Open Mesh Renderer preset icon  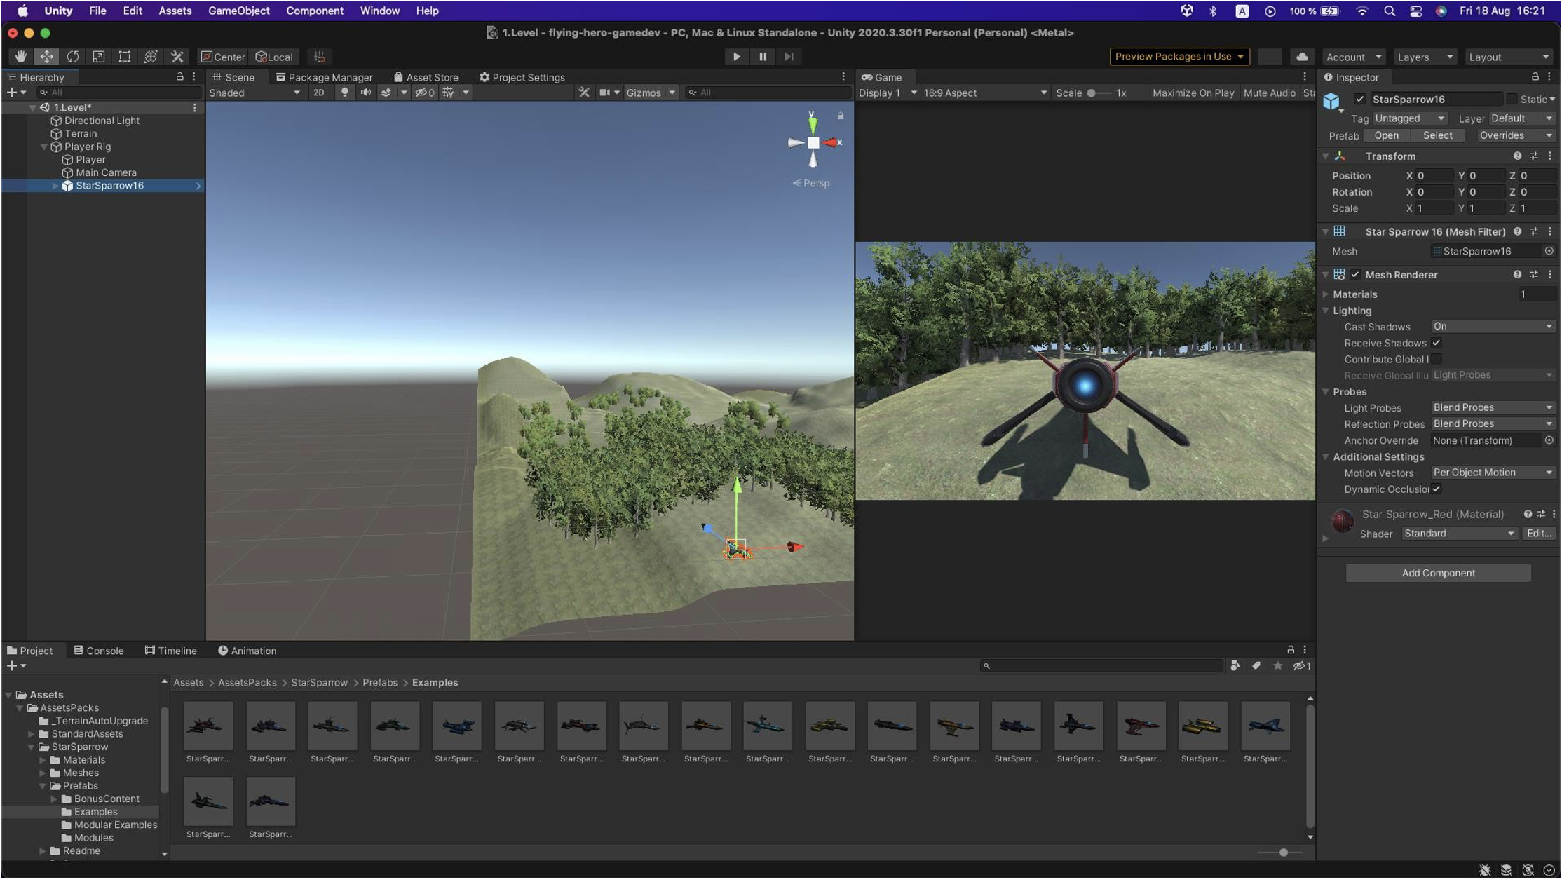pos(1534,274)
